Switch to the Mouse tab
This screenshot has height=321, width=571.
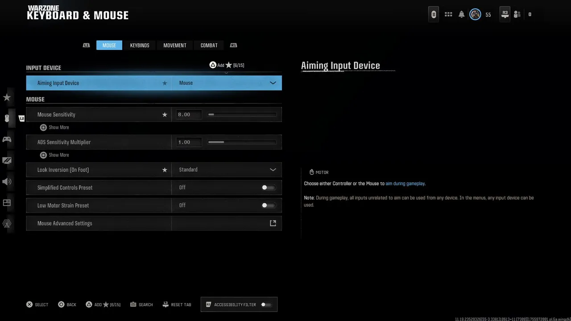click(109, 45)
